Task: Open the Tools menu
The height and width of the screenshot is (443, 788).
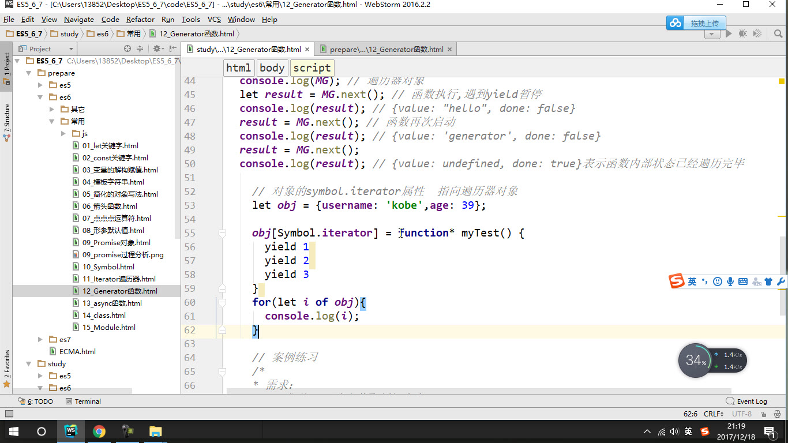Action: click(x=191, y=19)
